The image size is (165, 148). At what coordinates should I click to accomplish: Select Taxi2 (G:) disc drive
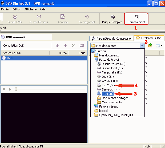pos(108,85)
